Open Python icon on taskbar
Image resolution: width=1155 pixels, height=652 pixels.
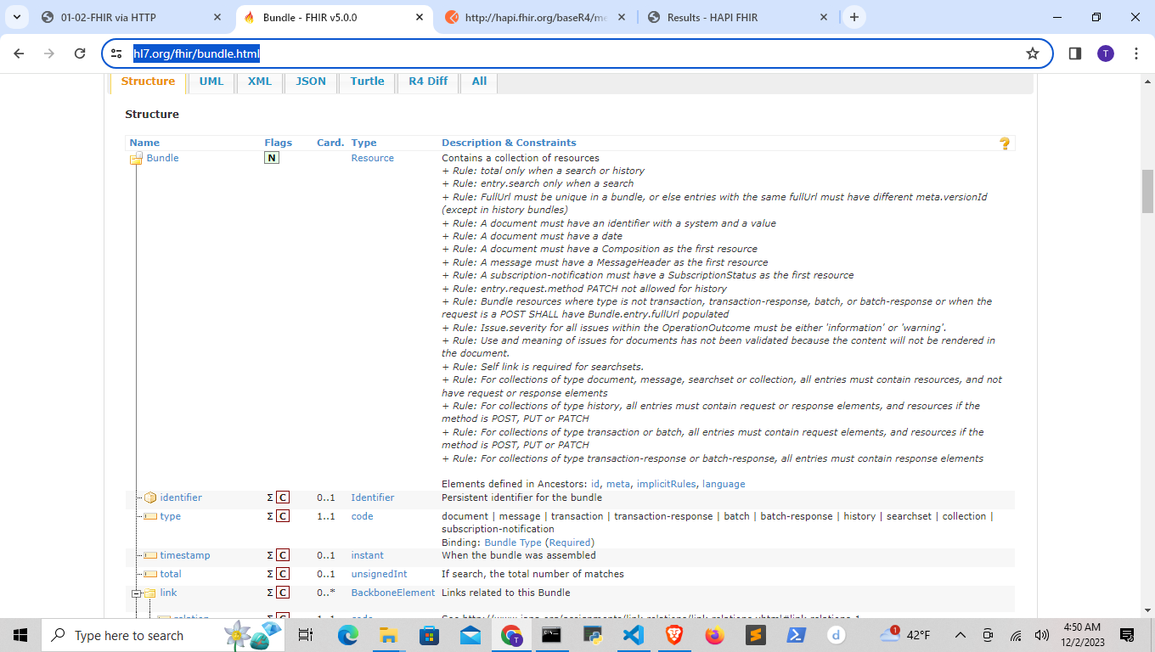click(x=593, y=635)
